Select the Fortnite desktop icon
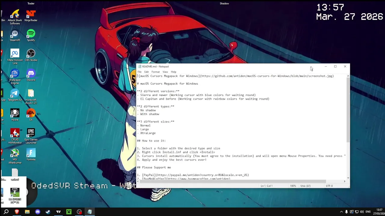This screenshot has height=216, width=385. (31, 154)
